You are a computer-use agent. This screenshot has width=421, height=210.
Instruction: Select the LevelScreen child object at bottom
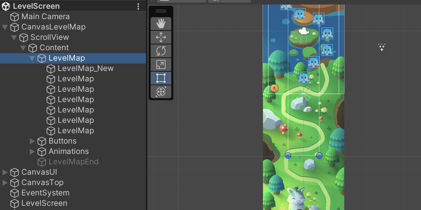tap(44, 203)
